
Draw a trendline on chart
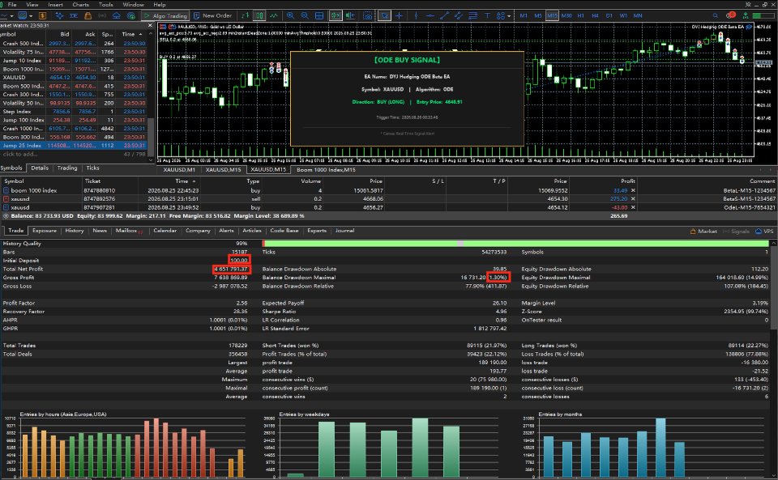(x=445, y=16)
